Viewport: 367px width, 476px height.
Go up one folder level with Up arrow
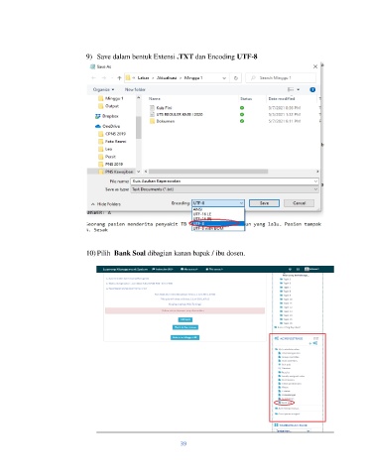[119, 78]
